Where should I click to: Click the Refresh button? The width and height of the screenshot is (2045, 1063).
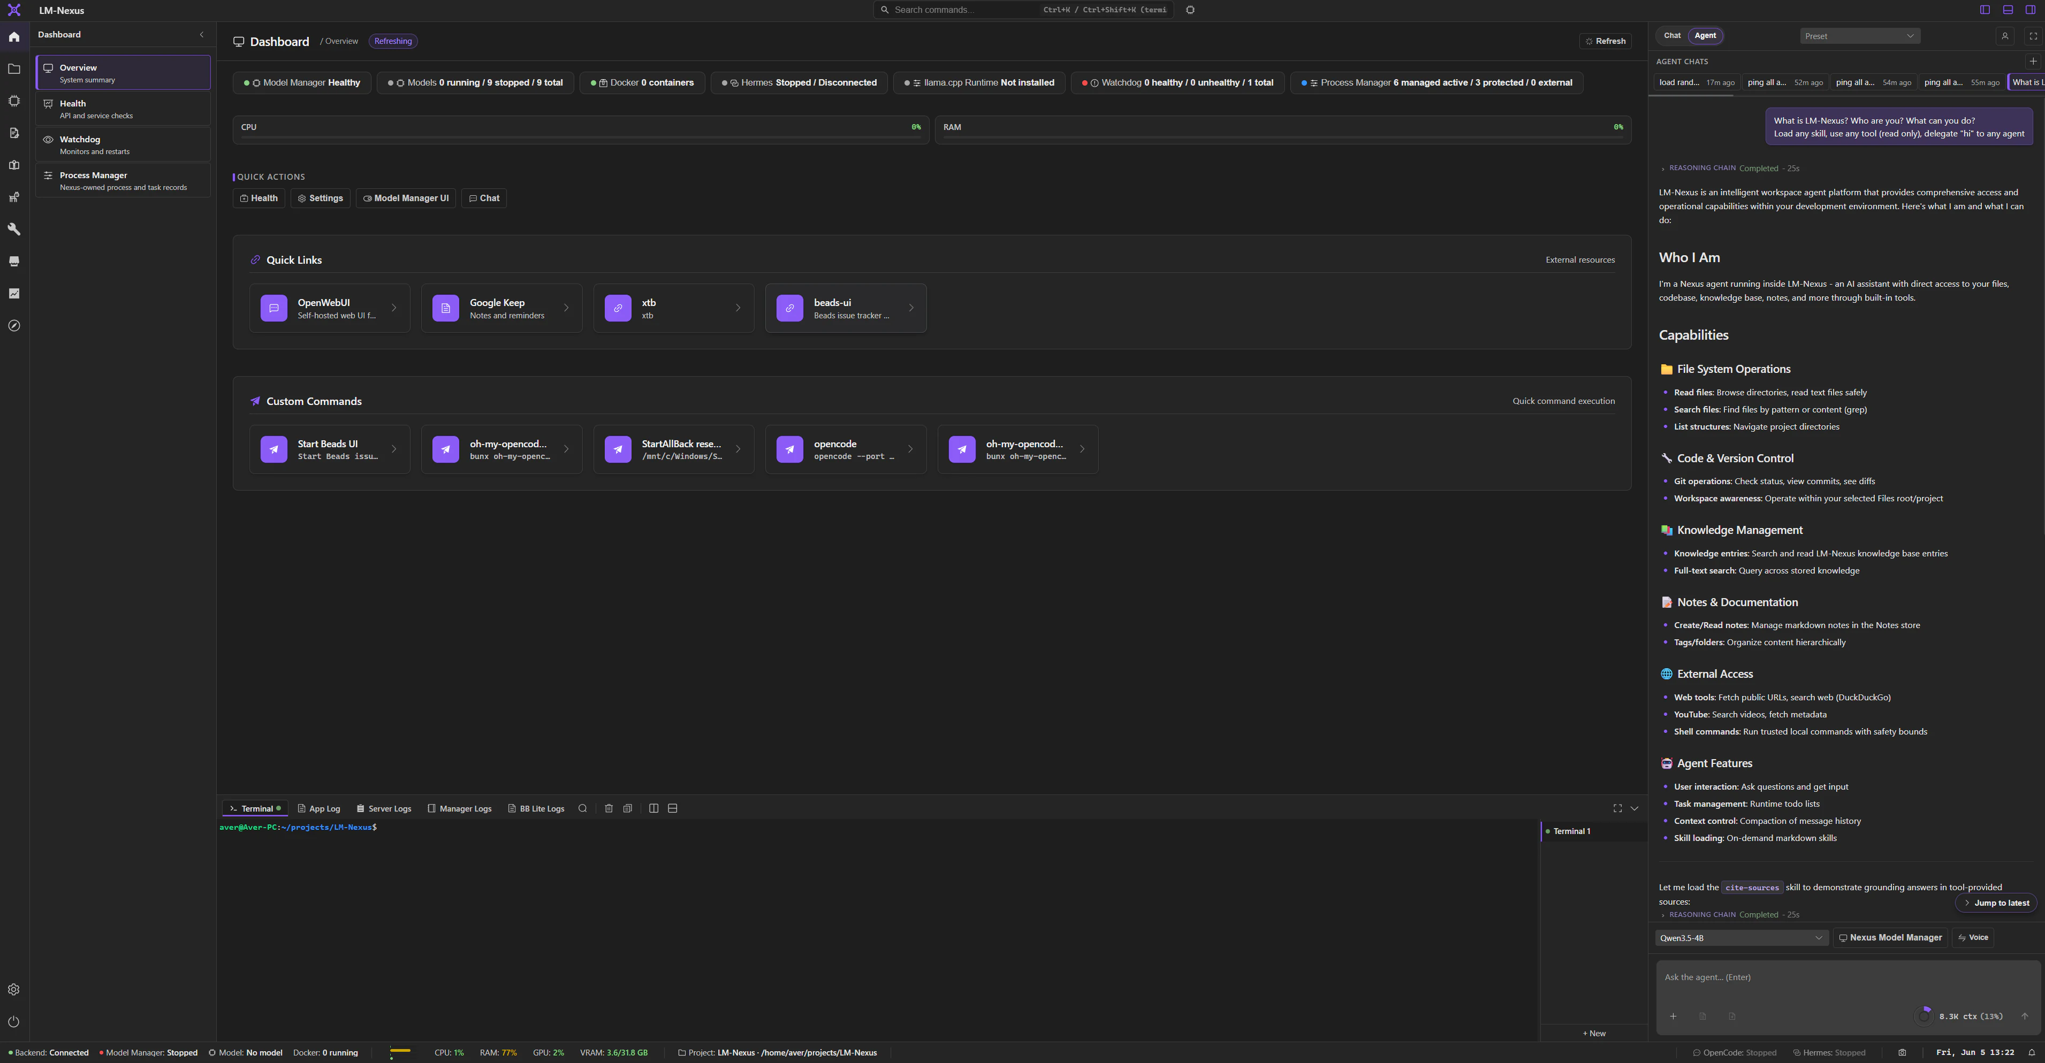coord(1605,41)
